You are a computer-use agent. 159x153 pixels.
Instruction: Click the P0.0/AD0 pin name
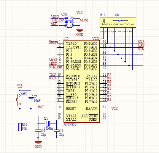(91, 44)
